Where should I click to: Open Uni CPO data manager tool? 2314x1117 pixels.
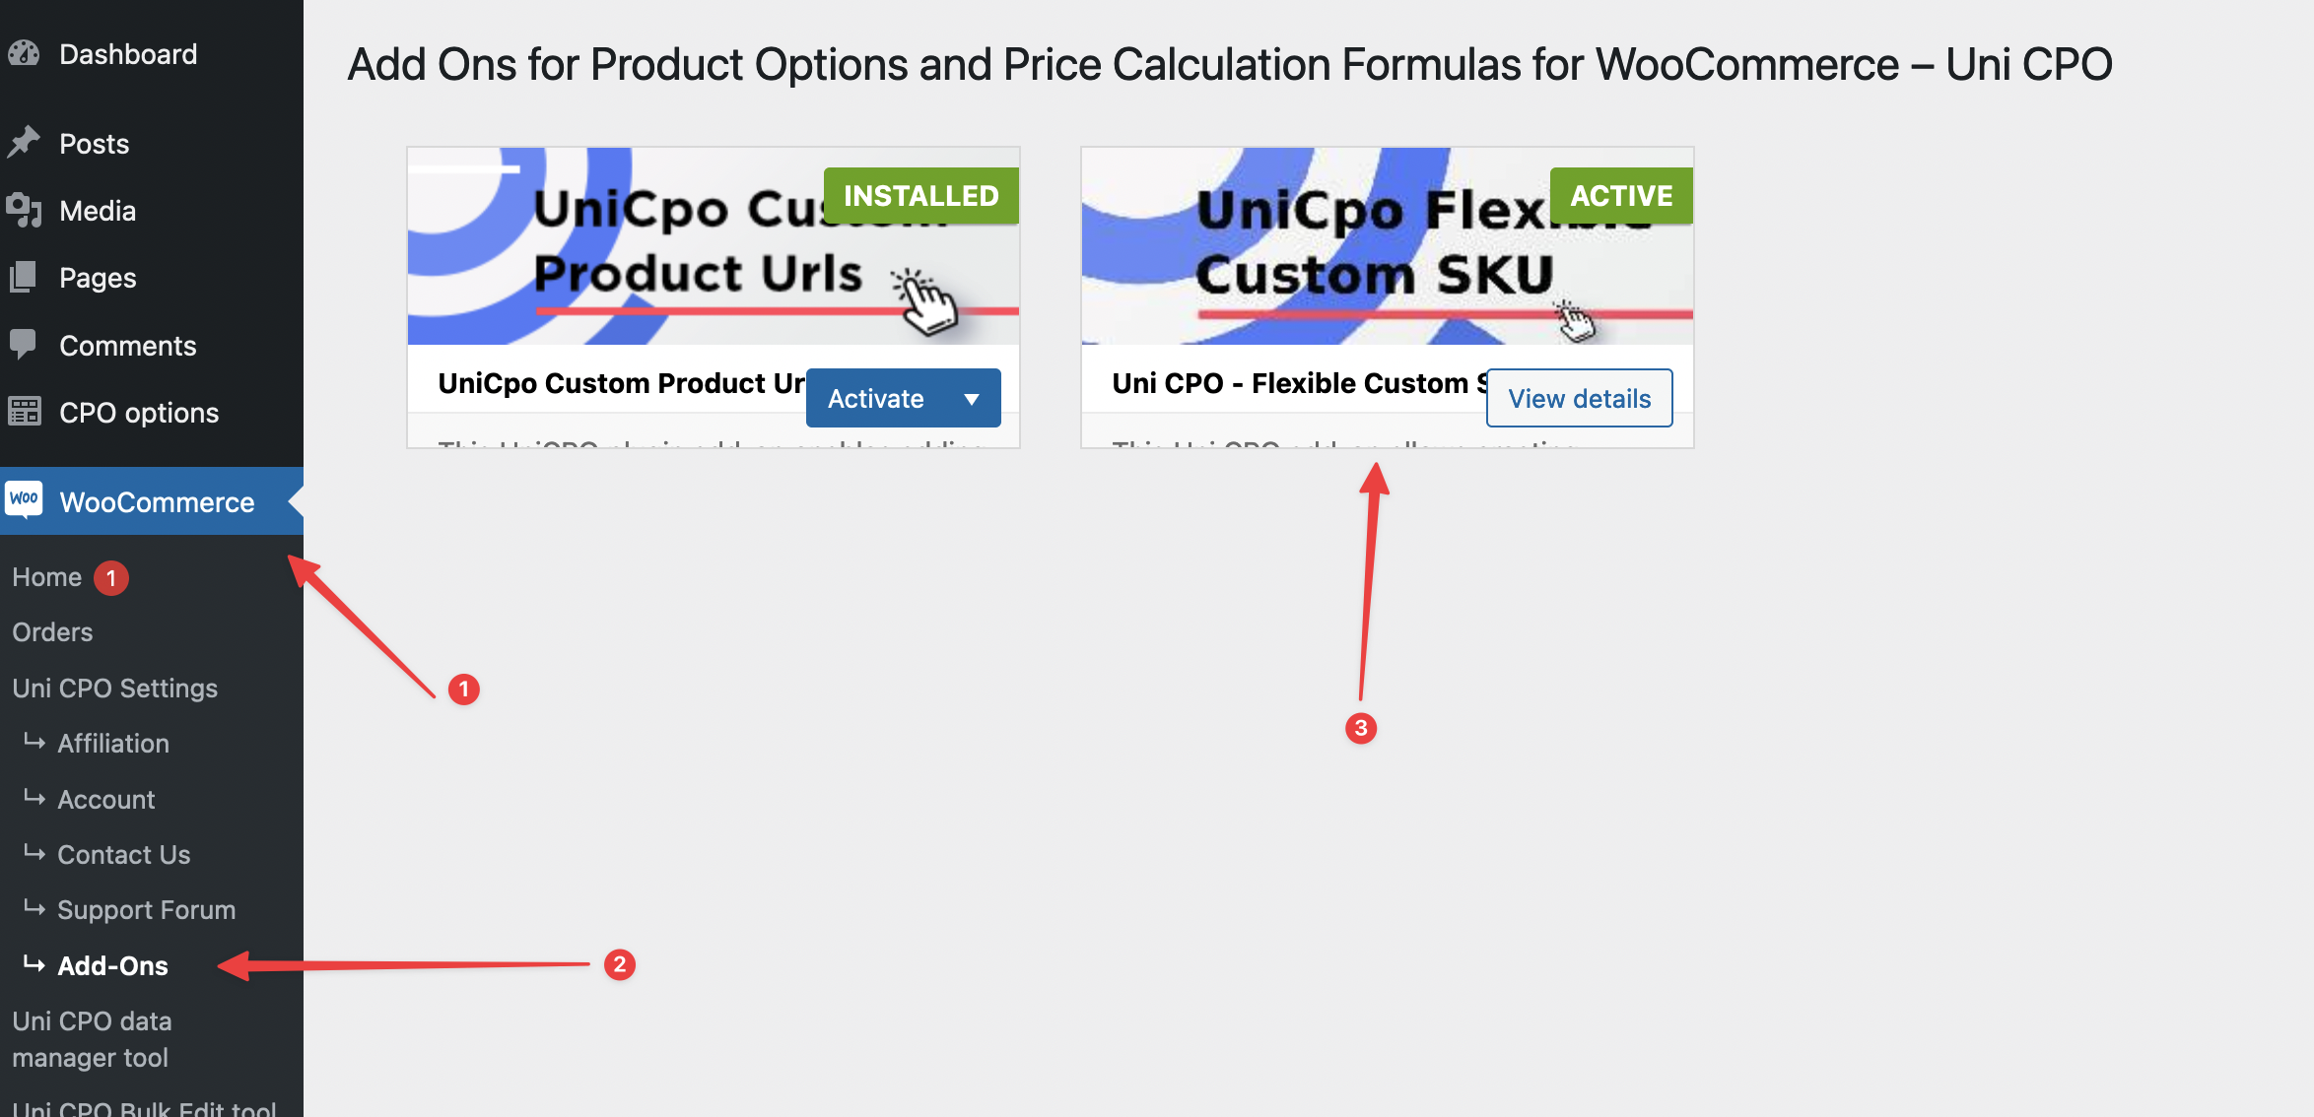(92, 1039)
